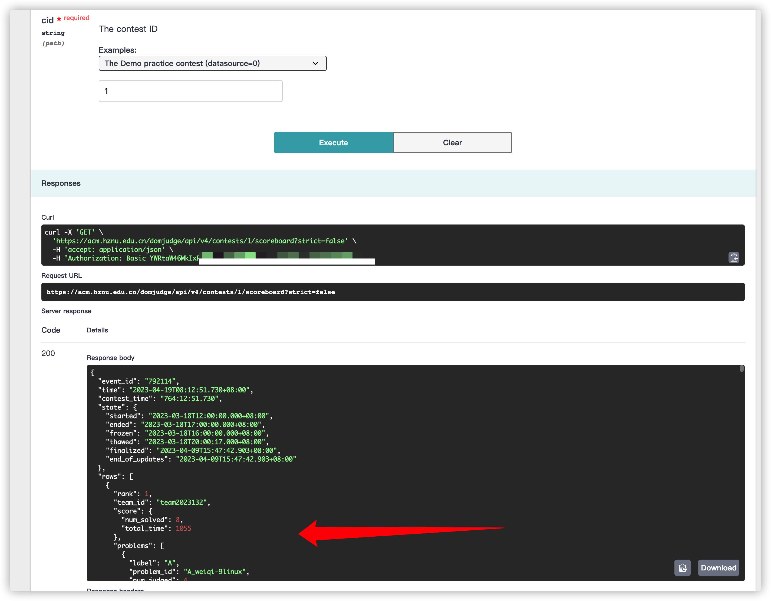Screen dimensions: 771x601
Task: Click the Server response label
Action: click(x=66, y=311)
